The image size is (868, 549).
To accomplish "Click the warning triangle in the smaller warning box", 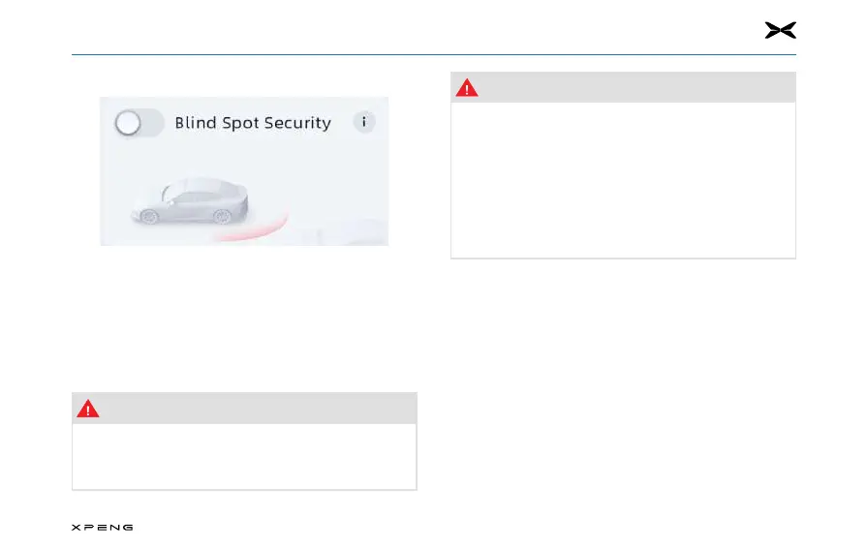I will pyautogui.click(x=87, y=409).
